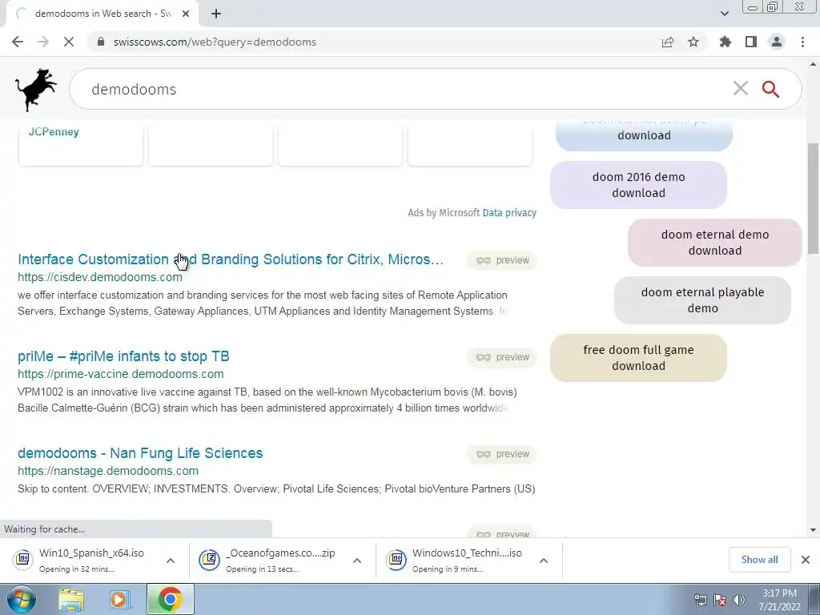Visit the nanstage.demodooms.com URL
Viewport: 820px width, 615px height.
(108, 471)
